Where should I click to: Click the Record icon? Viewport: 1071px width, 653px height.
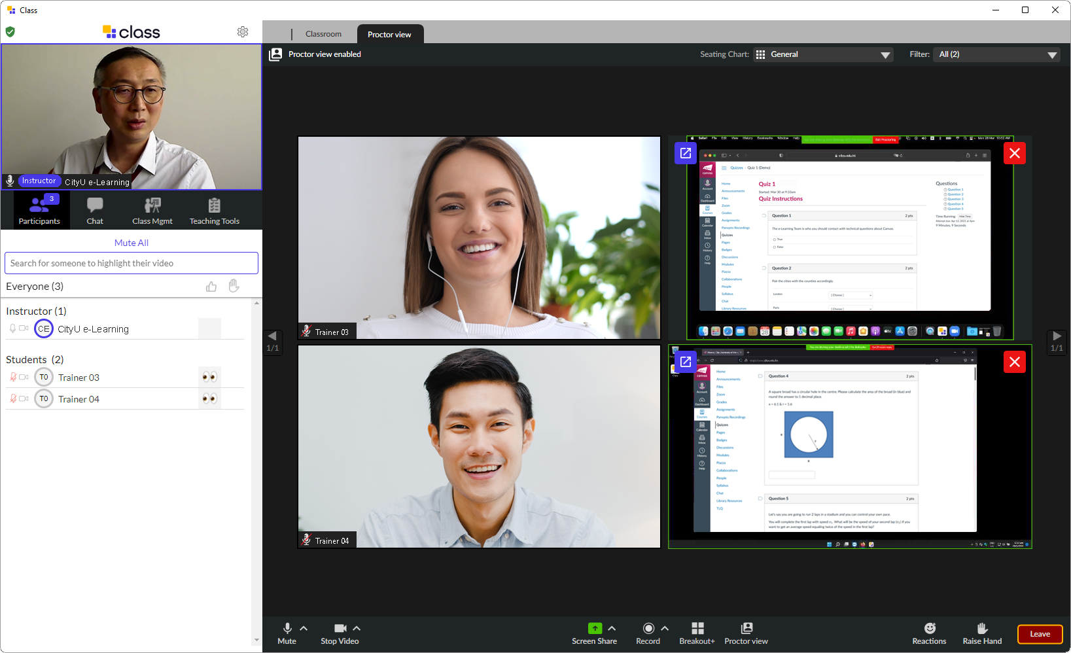(648, 628)
